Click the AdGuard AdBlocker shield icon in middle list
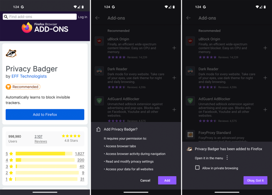The width and height of the screenshot is (272, 195). coord(99,101)
